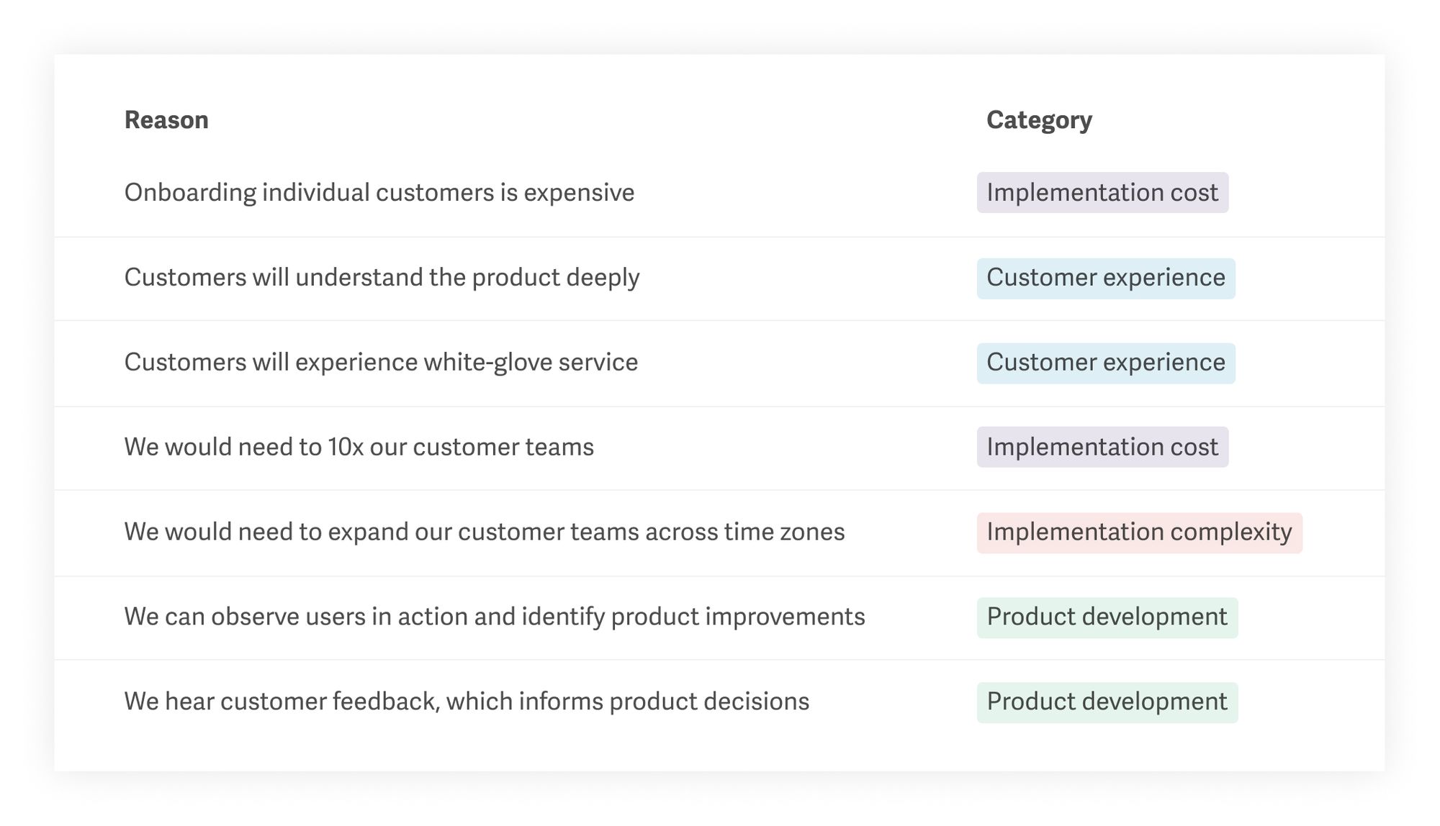The width and height of the screenshot is (1440, 826).
Task: Click the Implementation cost tag for onboarding row
Action: click(x=1102, y=193)
